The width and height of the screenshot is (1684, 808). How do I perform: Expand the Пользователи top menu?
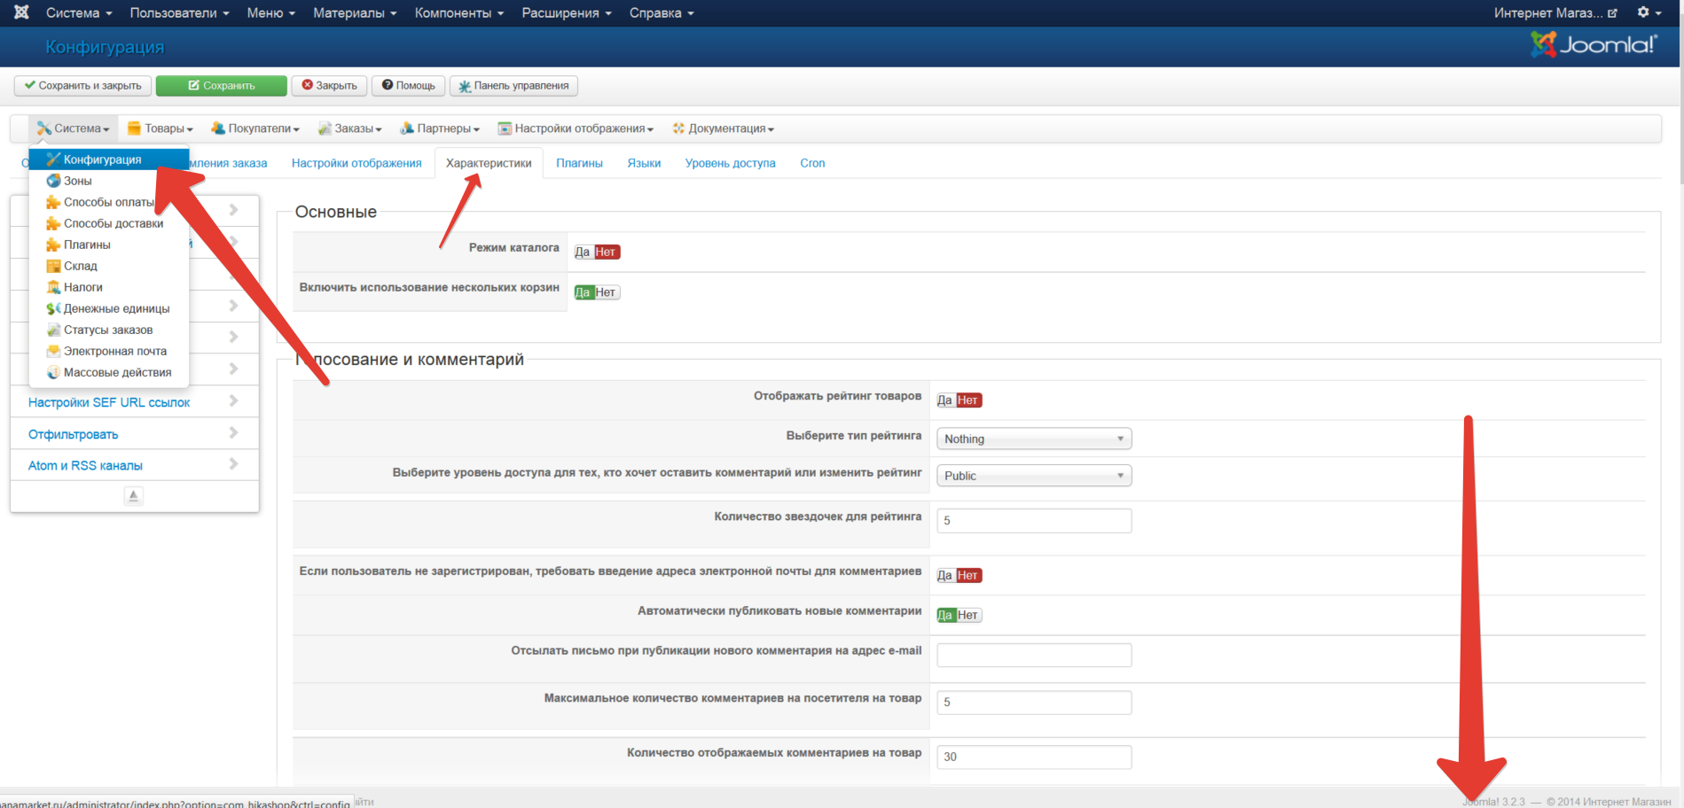pyautogui.click(x=179, y=12)
